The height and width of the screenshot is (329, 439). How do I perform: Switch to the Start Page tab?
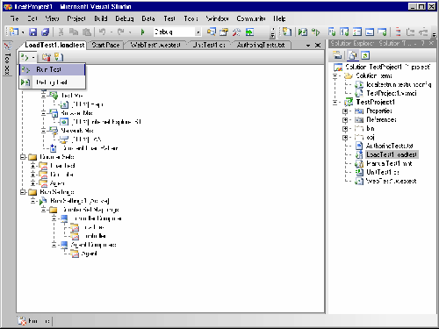(x=105, y=45)
